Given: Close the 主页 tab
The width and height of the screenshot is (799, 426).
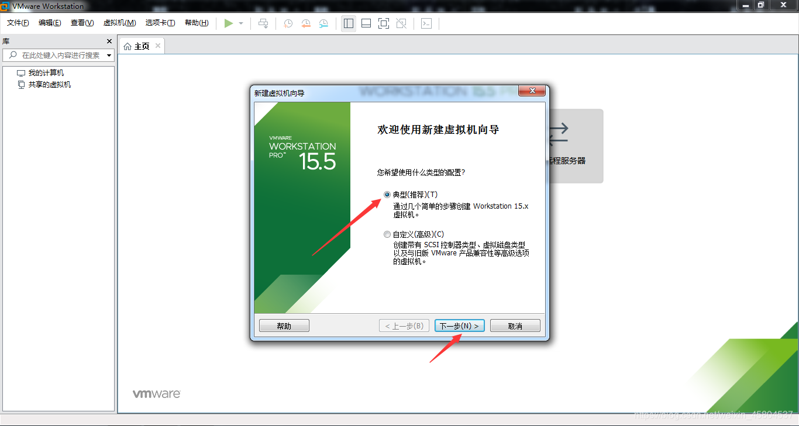Looking at the screenshot, I should pyautogui.click(x=158, y=46).
